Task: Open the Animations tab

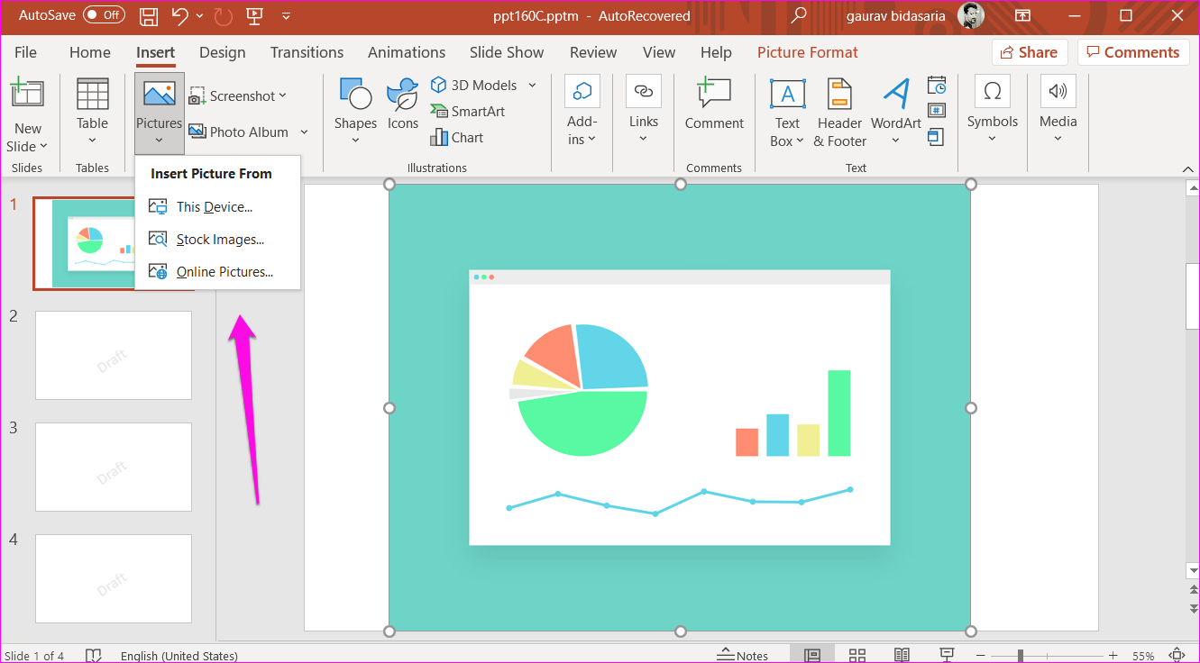Action: tap(407, 52)
